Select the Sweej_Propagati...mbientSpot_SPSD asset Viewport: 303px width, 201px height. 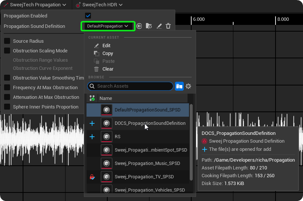138,150
